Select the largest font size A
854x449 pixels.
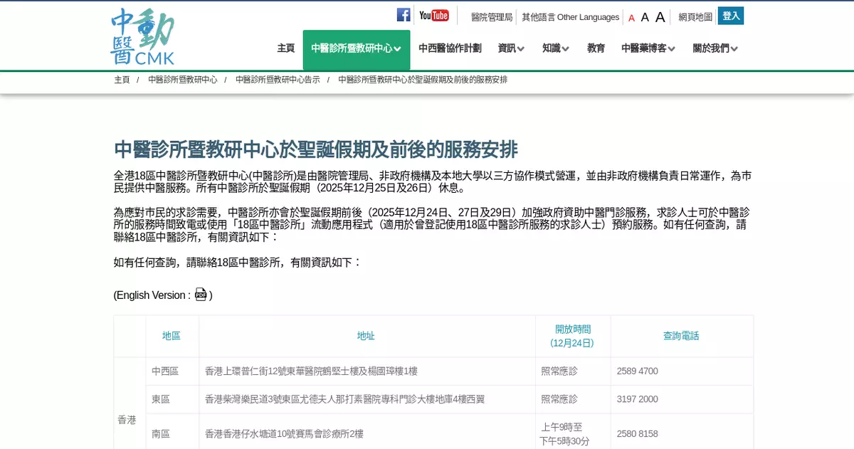660,17
